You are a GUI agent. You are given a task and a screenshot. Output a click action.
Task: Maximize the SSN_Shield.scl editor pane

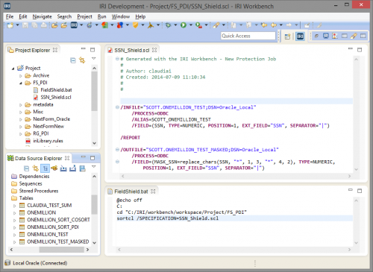(x=360, y=50)
